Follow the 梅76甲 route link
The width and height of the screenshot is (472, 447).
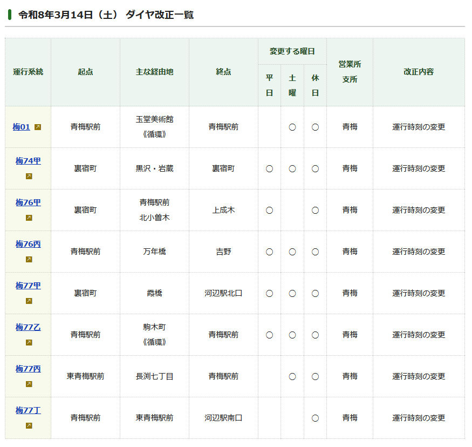pyautogui.click(x=28, y=202)
